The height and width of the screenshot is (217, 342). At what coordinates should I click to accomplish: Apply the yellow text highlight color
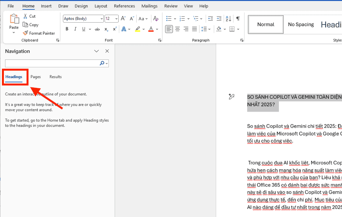(137, 29)
